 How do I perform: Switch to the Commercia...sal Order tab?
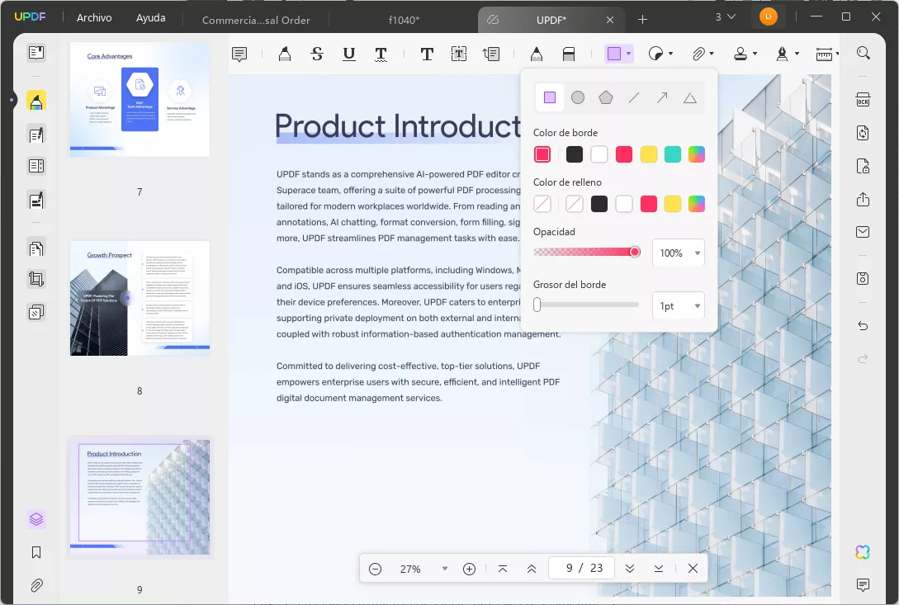pos(256,20)
